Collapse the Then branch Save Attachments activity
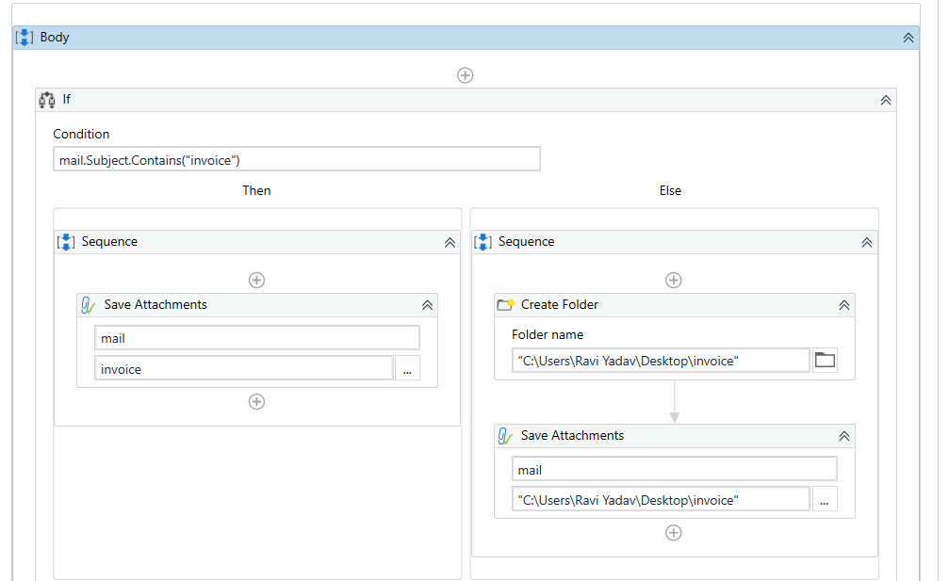This screenshot has width=949, height=581. pos(427,305)
